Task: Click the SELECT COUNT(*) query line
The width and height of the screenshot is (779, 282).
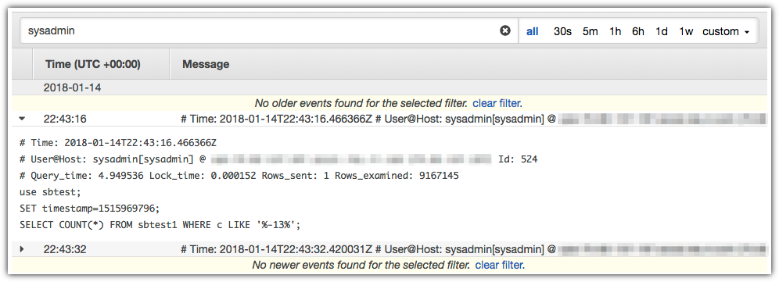Action: pos(160,224)
